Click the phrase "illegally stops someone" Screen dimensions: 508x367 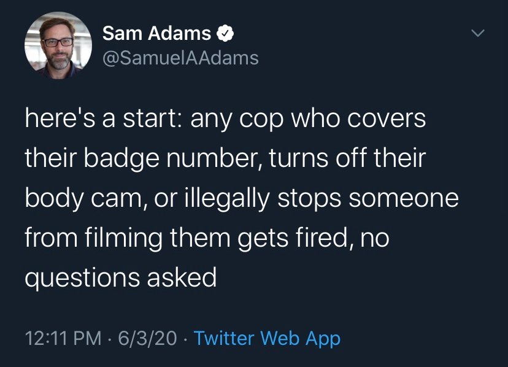(x=321, y=198)
